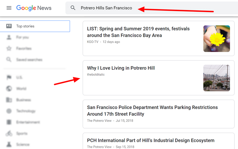Open the Favorites section
This screenshot has width=238, height=149.
[x=24, y=48]
